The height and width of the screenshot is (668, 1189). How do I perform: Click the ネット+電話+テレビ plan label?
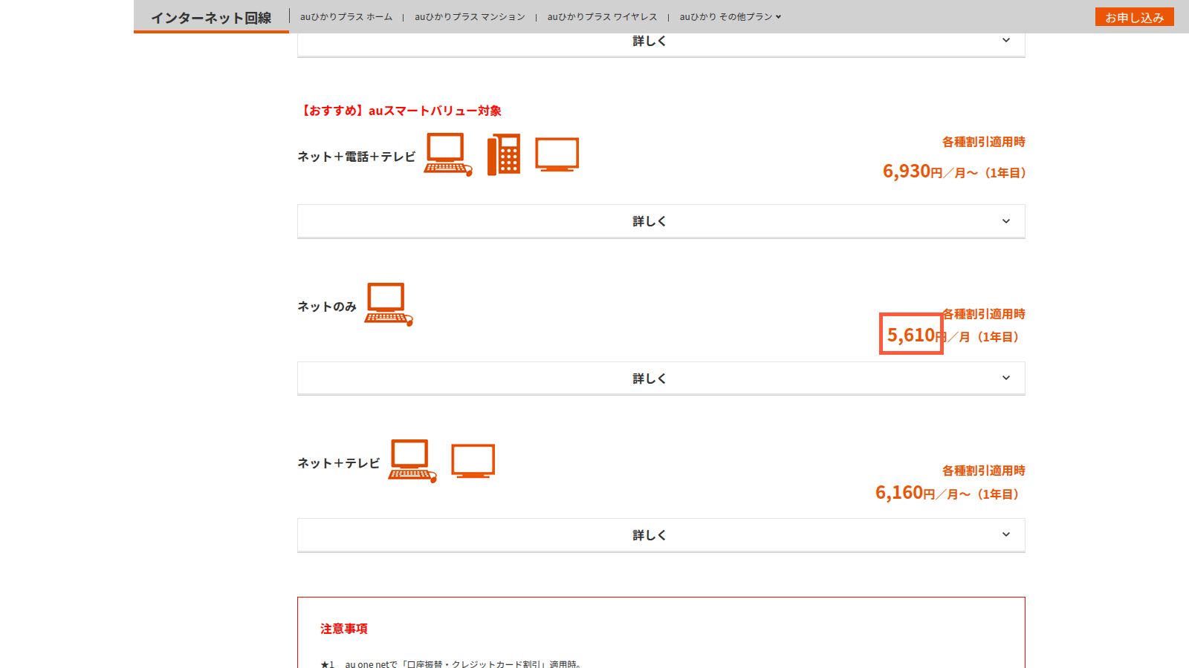click(357, 157)
